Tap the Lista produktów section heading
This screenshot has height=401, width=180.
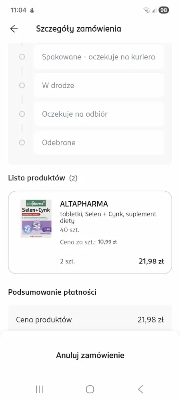pyautogui.click(x=36, y=178)
